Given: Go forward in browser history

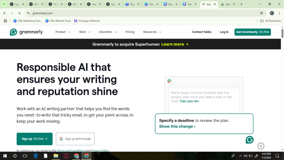Looking at the screenshot, I should (12, 13).
